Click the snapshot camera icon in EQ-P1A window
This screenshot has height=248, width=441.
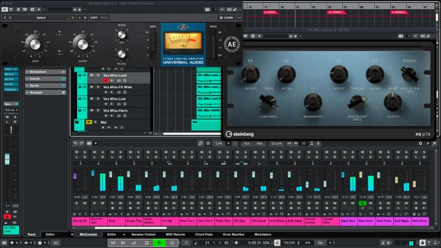(x=401, y=36)
